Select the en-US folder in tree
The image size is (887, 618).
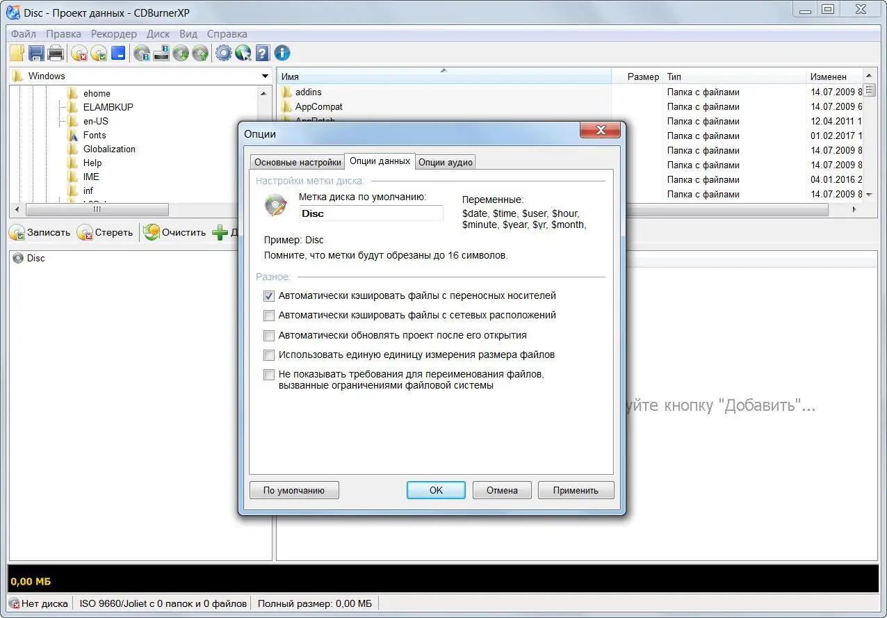tap(95, 121)
